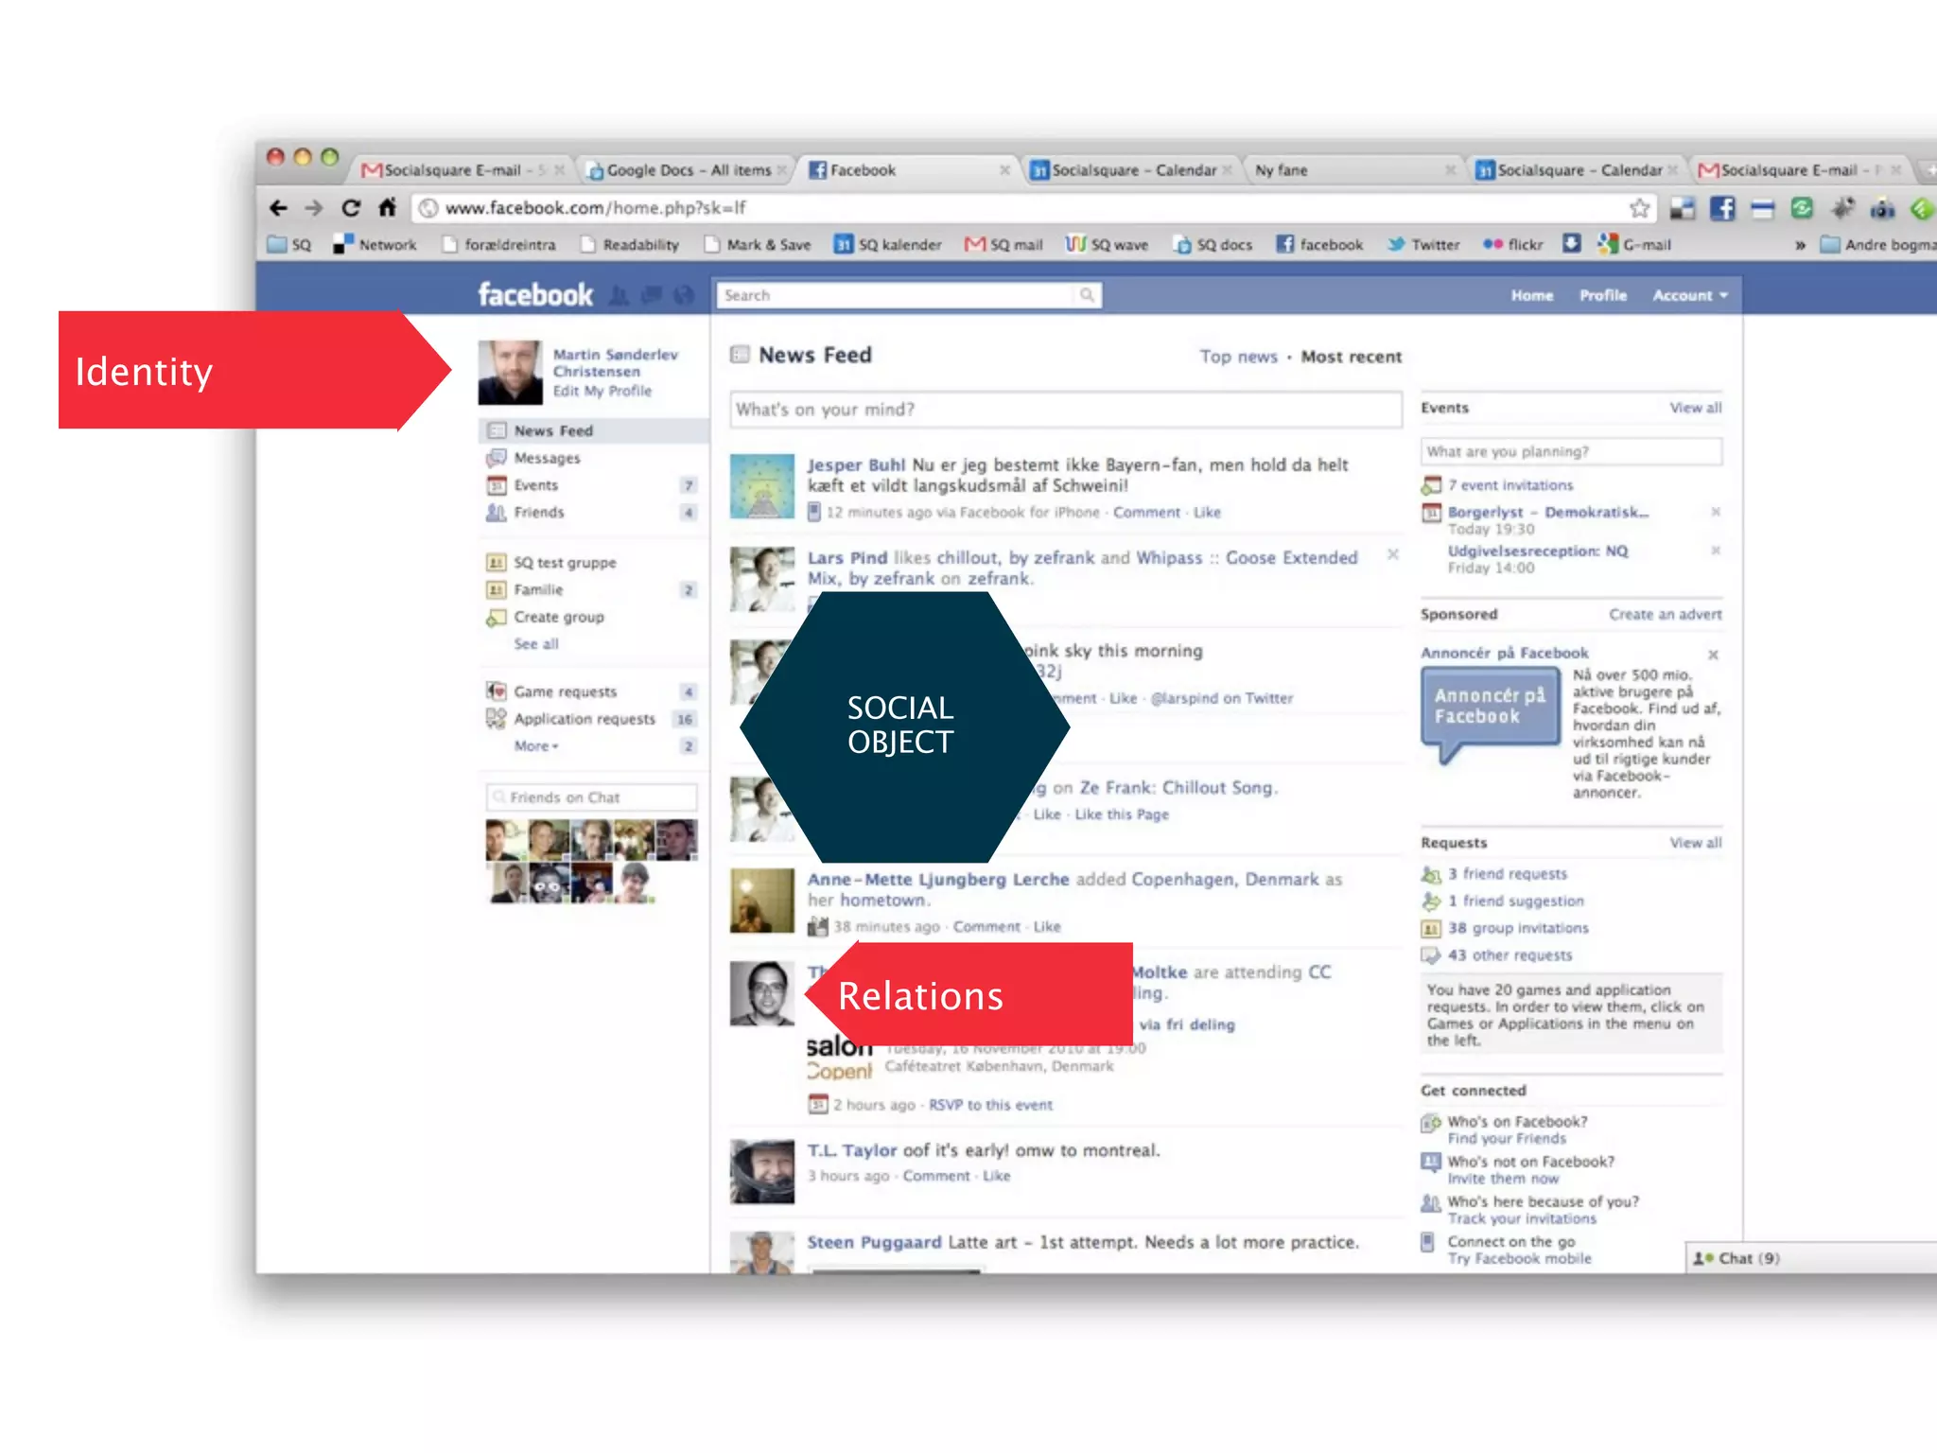
Task: Open the SQ bookmarks folder
Action: 289,245
